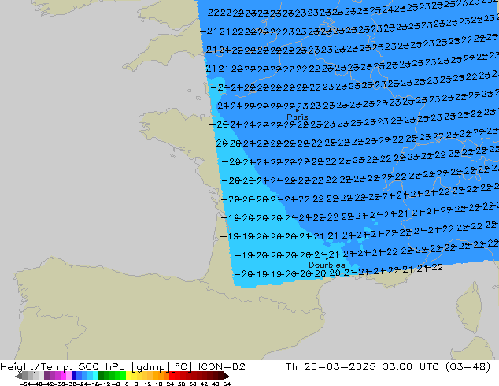Screen dimensions: 499x386
Task: Click the '(03+48)' forecast offset text
Action: (468, 367)
